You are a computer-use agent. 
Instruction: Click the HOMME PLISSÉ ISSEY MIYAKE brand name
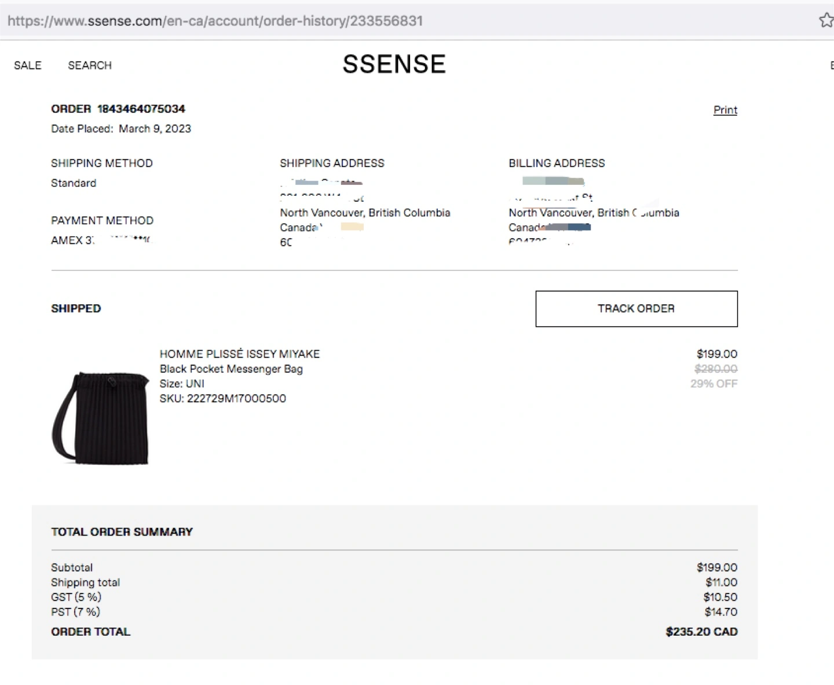(240, 354)
